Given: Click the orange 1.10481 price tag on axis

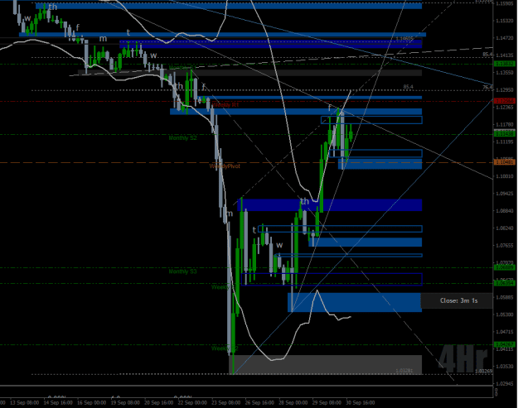Looking at the screenshot, I should [505, 162].
